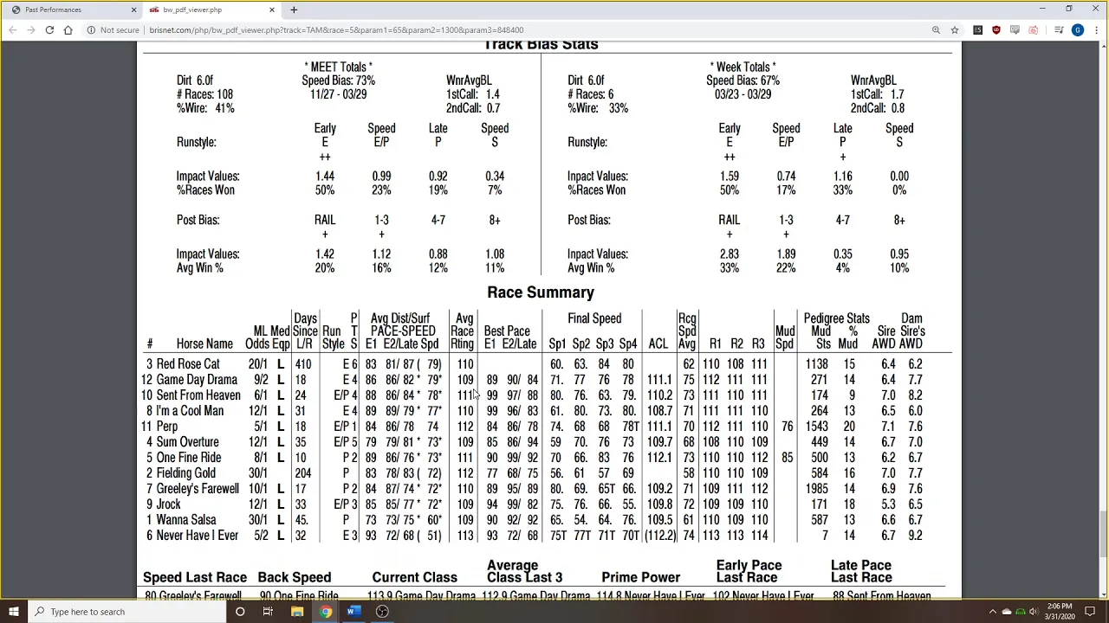Click the OneDrive cloud tray icon
The width and height of the screenshot is (1109, 623).
click(x=1007, y=612)
